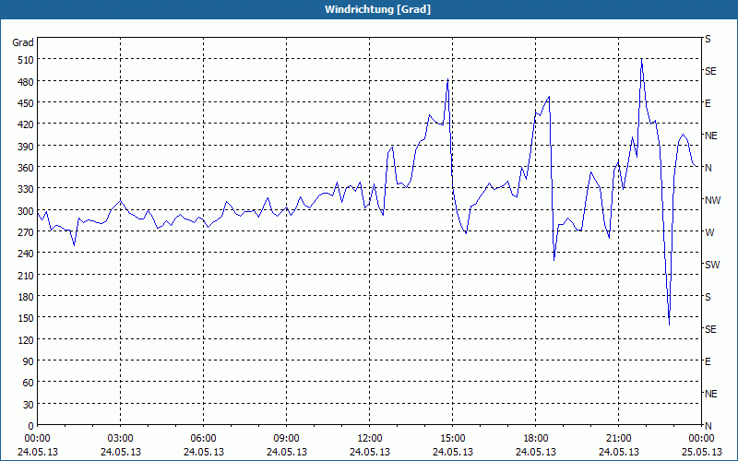Click the 09:00 time label
The image size is (738, 461).
click(x=286, y=439)
